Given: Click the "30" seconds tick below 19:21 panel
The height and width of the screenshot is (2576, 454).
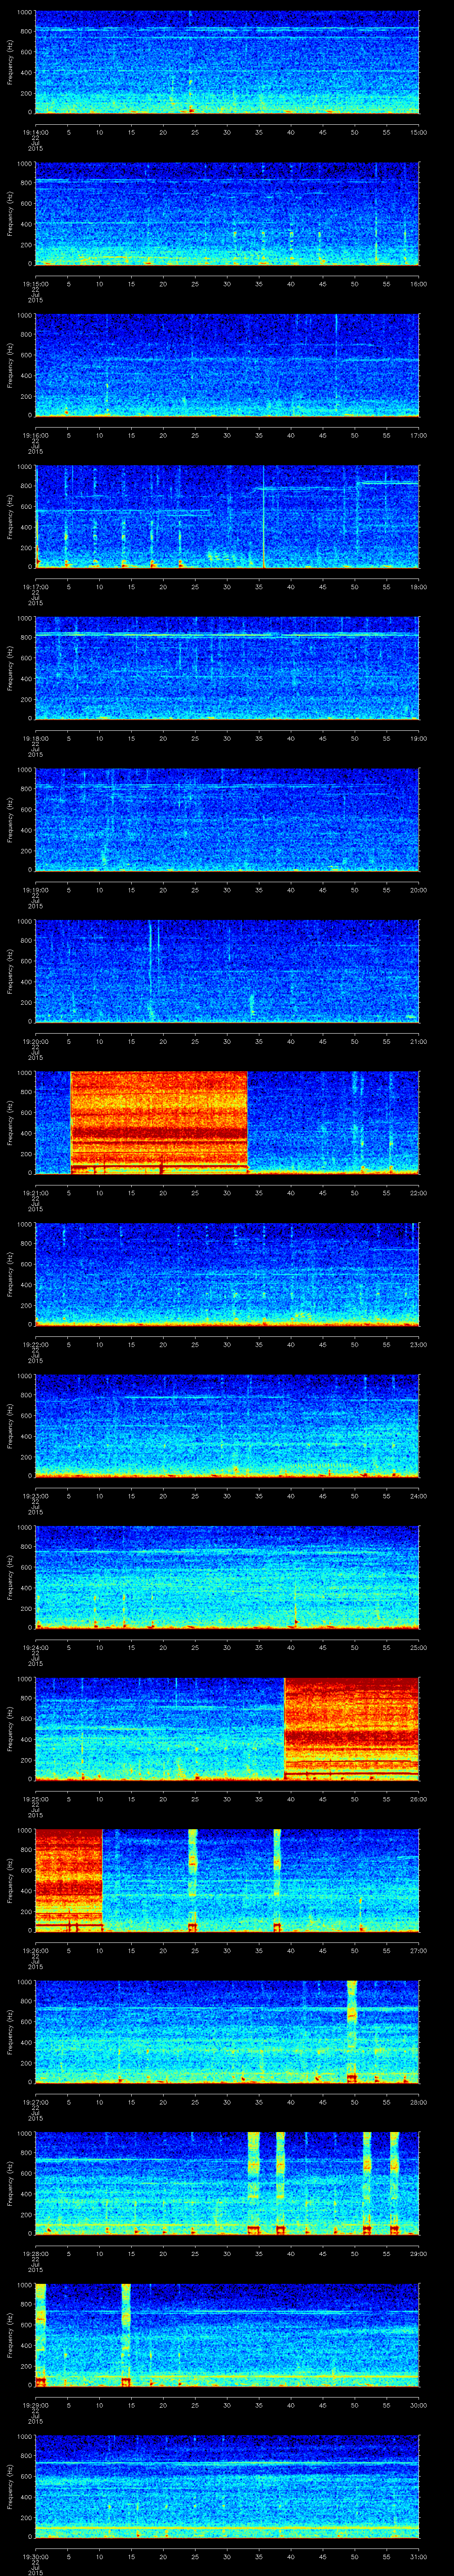Looking at the screenshot, I should click(x=227, y=1192).
